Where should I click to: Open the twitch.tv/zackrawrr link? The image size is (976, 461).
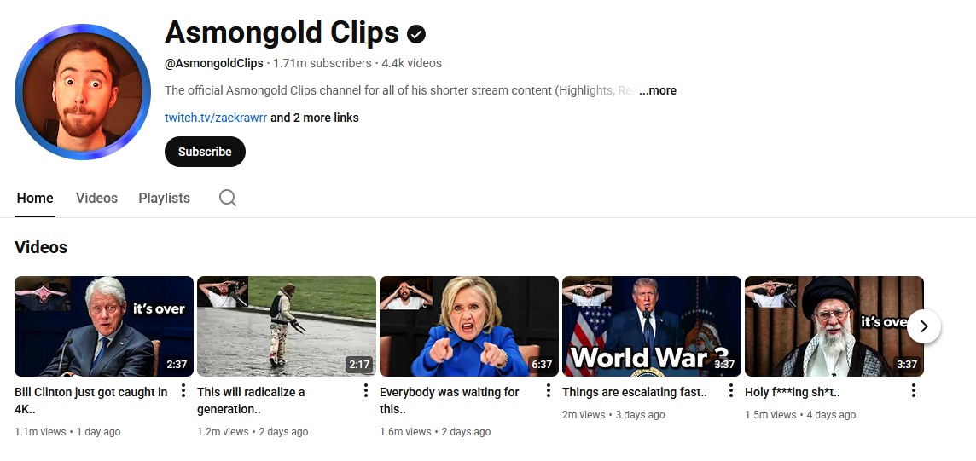coord(216,118)
